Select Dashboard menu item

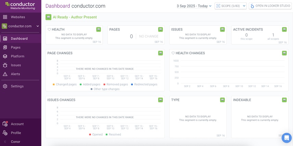click(x=19, y=39)
